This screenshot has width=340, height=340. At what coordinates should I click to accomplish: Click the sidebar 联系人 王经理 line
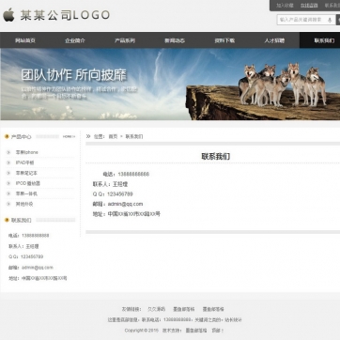pos(23,246)
